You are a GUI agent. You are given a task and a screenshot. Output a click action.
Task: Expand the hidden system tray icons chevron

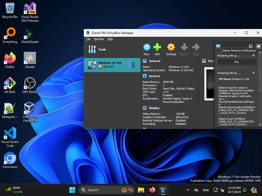click(x=188, y=190)
